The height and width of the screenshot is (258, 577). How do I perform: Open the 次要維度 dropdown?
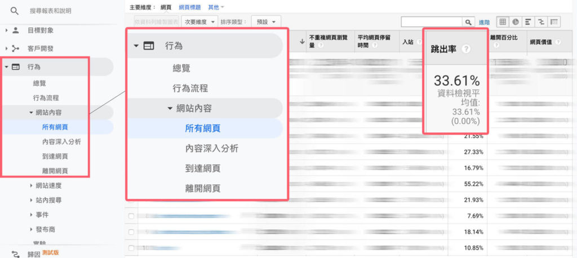pos(200,22)
